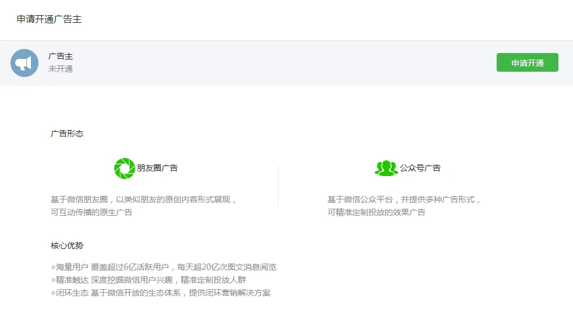Click the green people 公众号广告 icon
Image resolution: width=573 pixels, height=316 pixels.
tap(386, 168)
